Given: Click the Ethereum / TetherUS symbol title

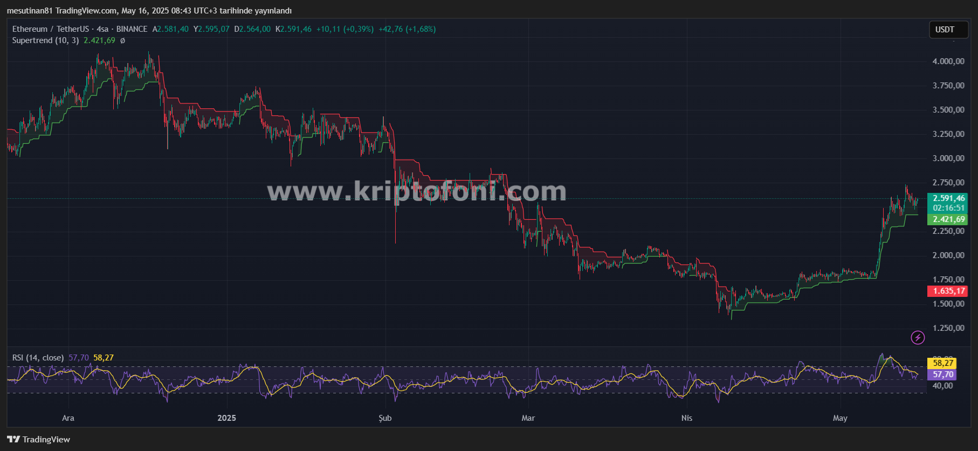Looking at the screenshot, I should coord(51,29).
